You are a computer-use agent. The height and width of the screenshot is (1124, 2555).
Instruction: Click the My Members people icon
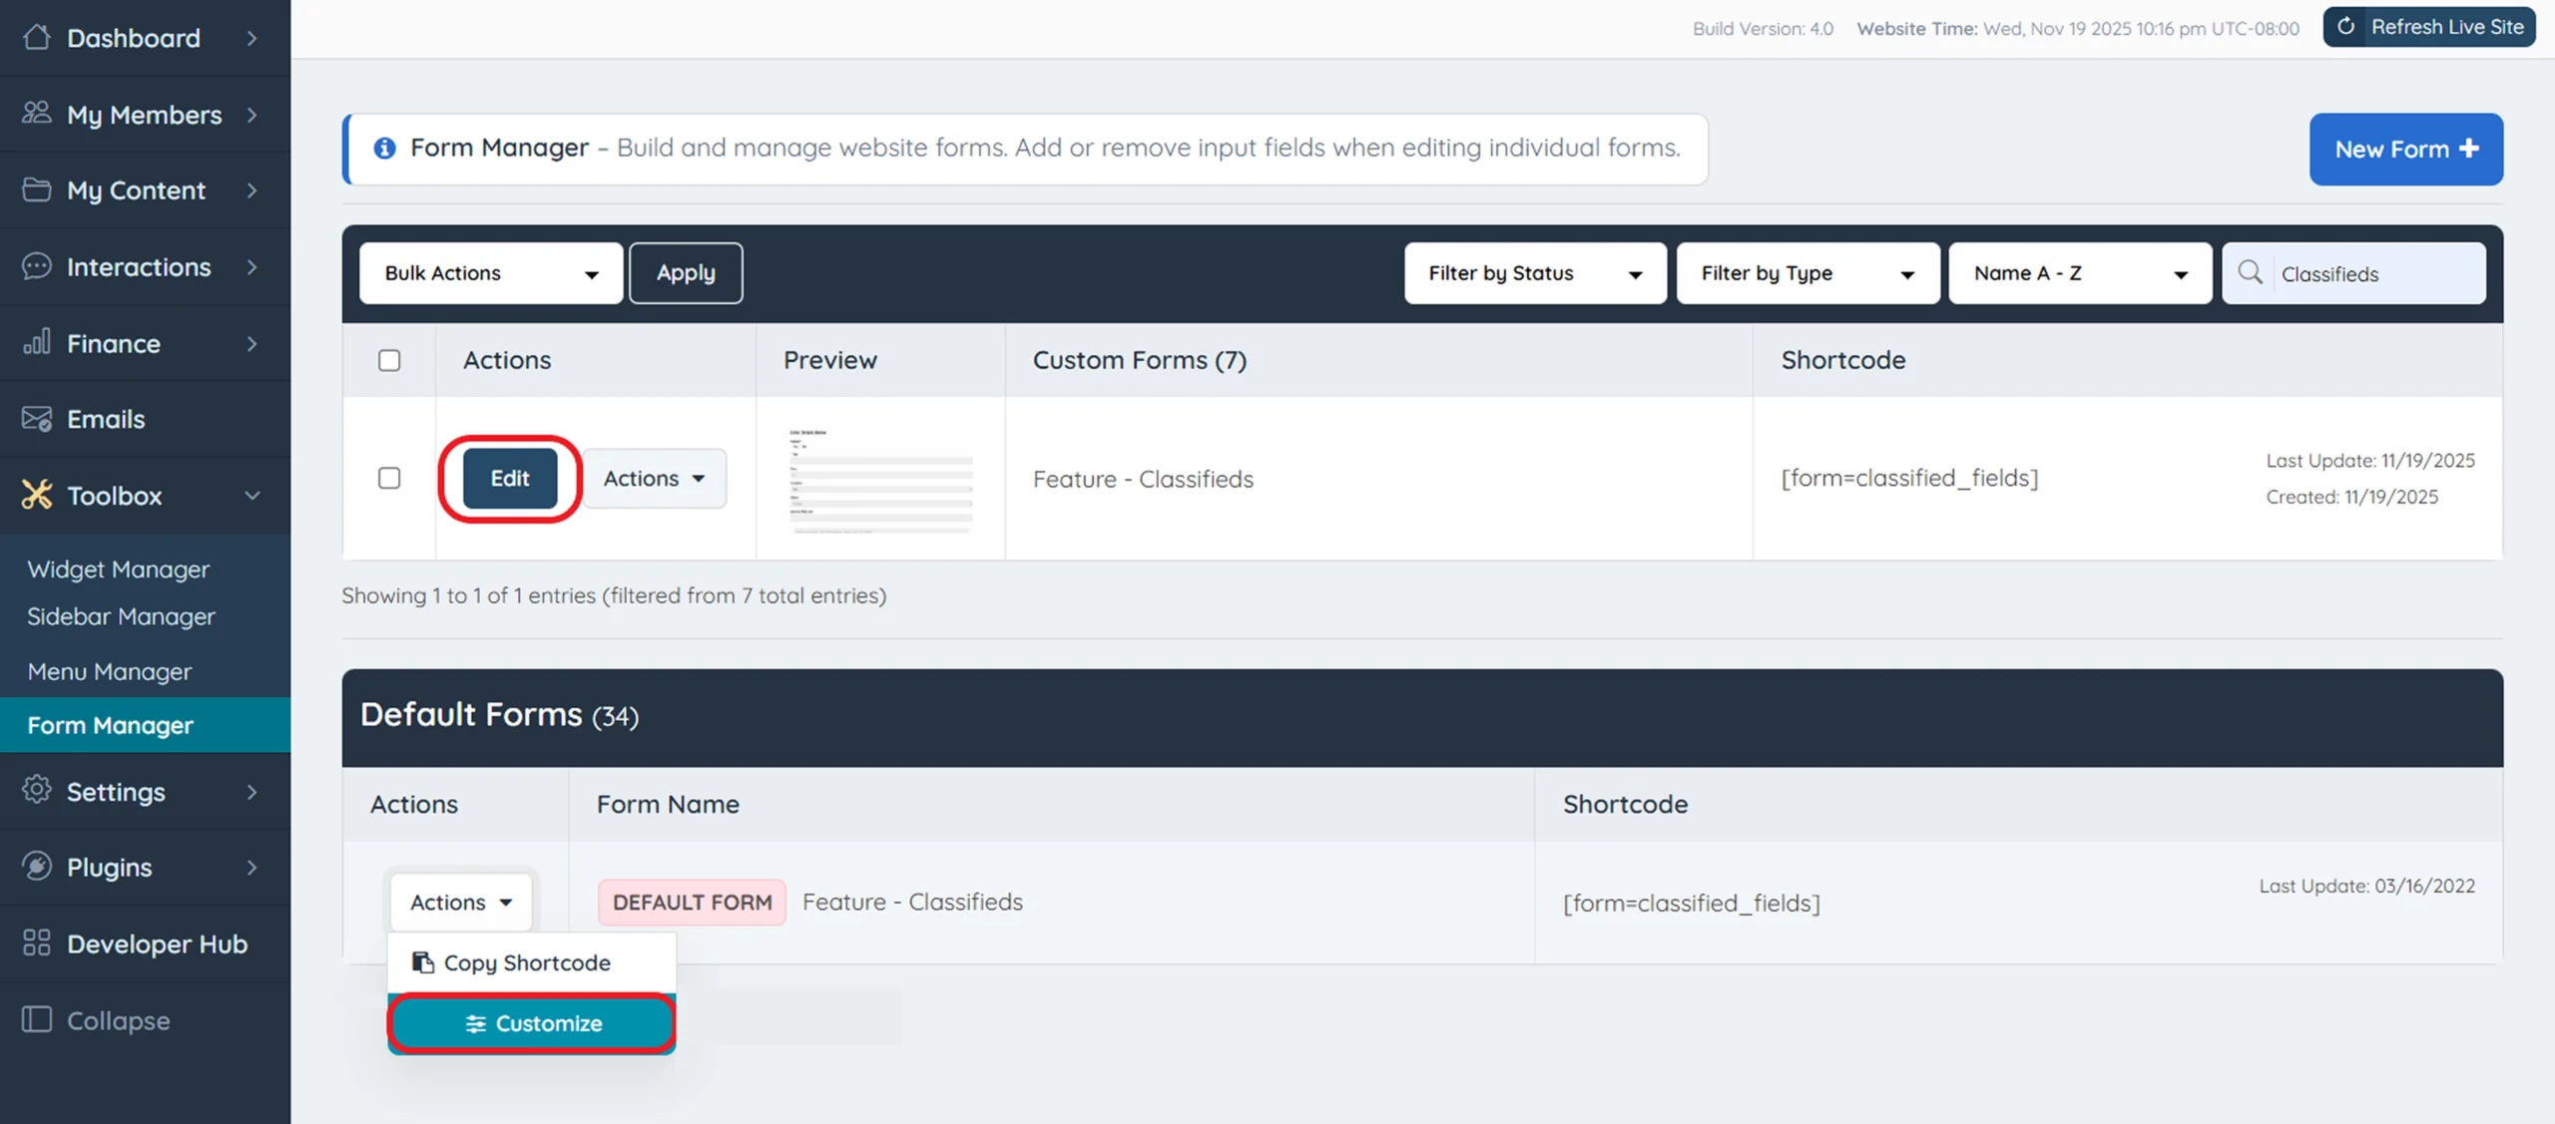click(37, 113)
